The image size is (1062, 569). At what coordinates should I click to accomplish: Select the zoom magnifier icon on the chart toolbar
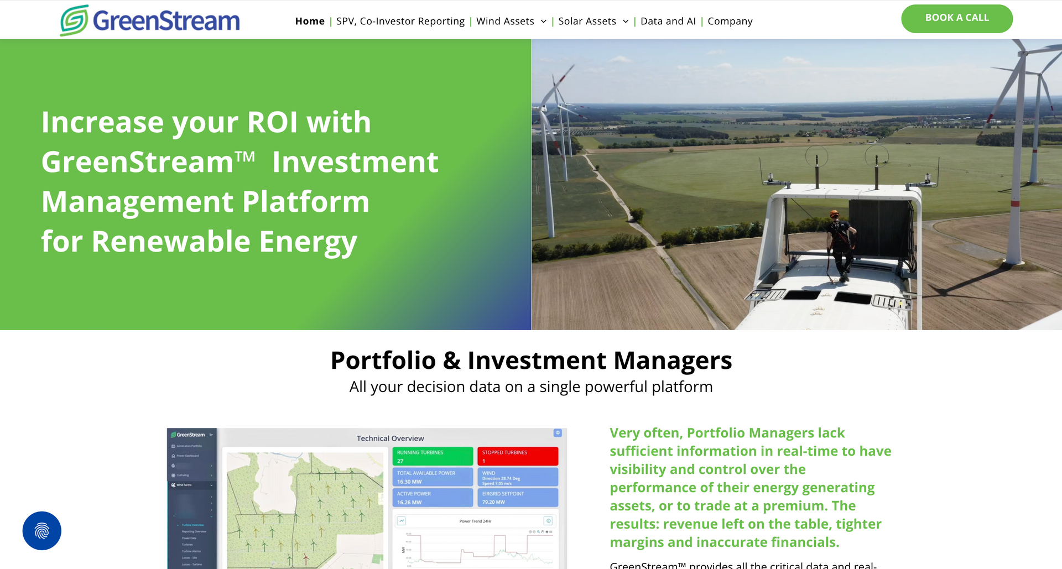coord(539,531)
